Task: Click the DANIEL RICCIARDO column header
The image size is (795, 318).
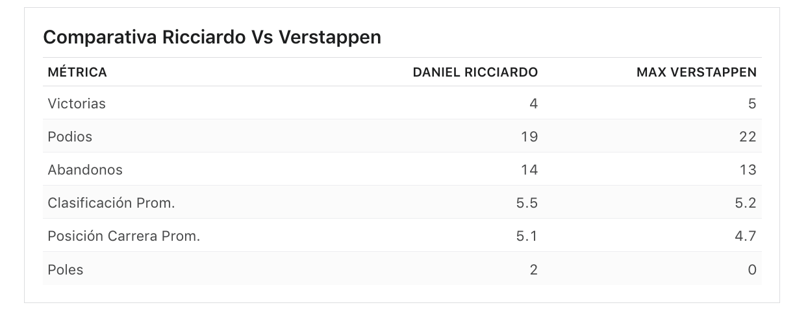Action: 475,72
